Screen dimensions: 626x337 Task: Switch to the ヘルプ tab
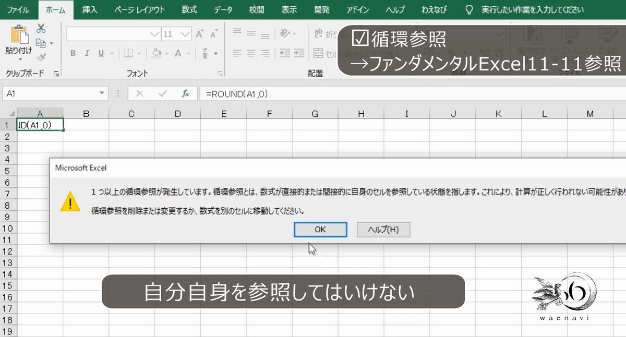(395, 9)
